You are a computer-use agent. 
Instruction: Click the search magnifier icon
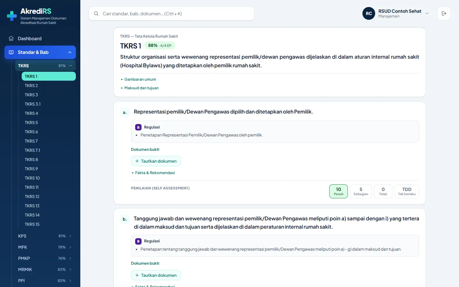click(96, 14)
